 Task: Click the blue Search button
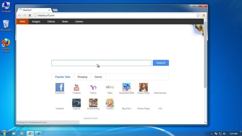click(x=161, y=63)
